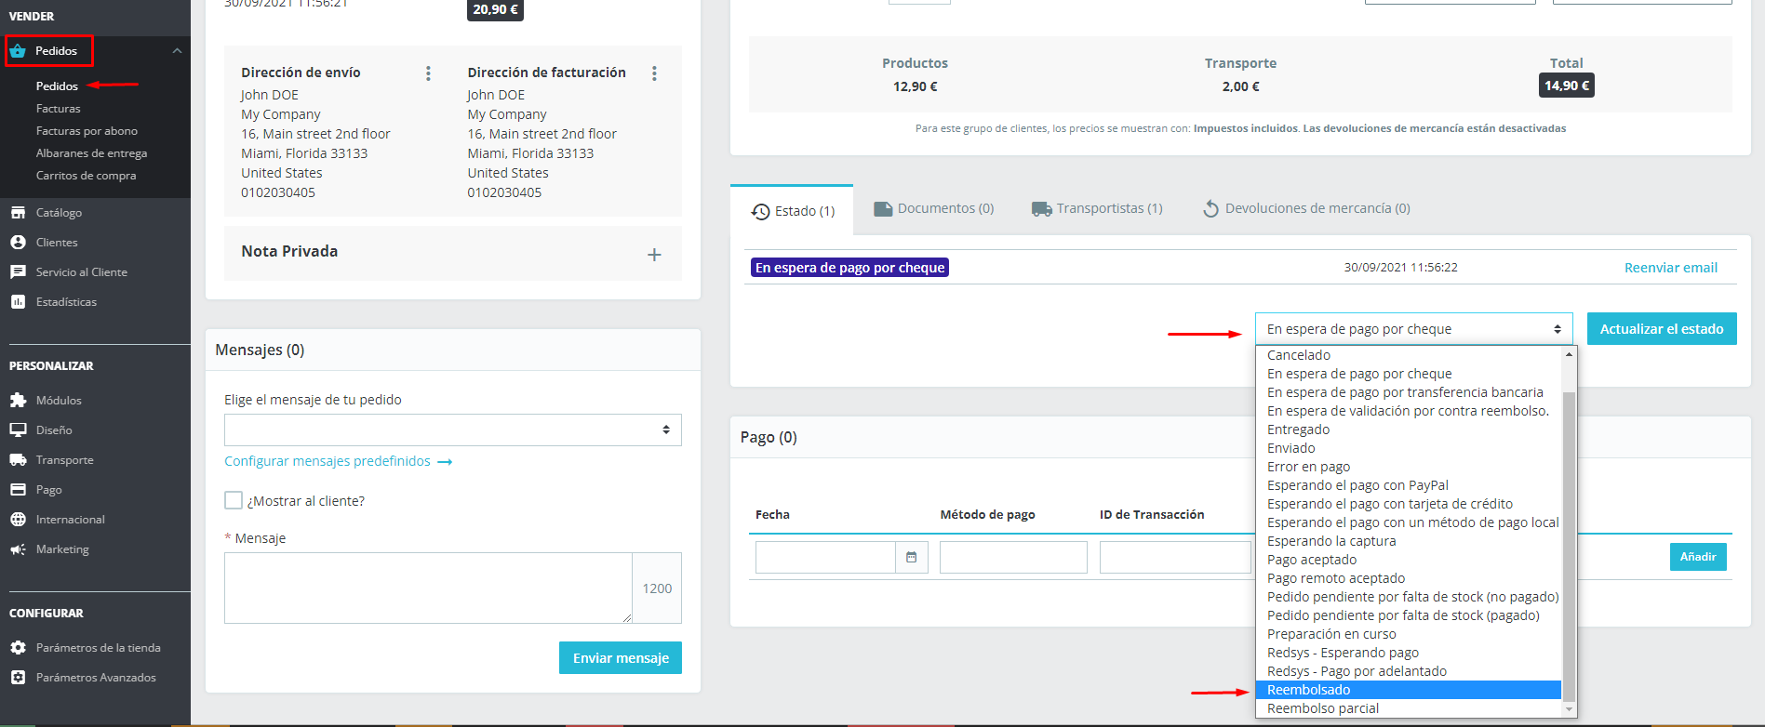Screen dimensions: 1765x727
Task: Switch to the Transportistas (1) tab
Action: point(1097,208)
